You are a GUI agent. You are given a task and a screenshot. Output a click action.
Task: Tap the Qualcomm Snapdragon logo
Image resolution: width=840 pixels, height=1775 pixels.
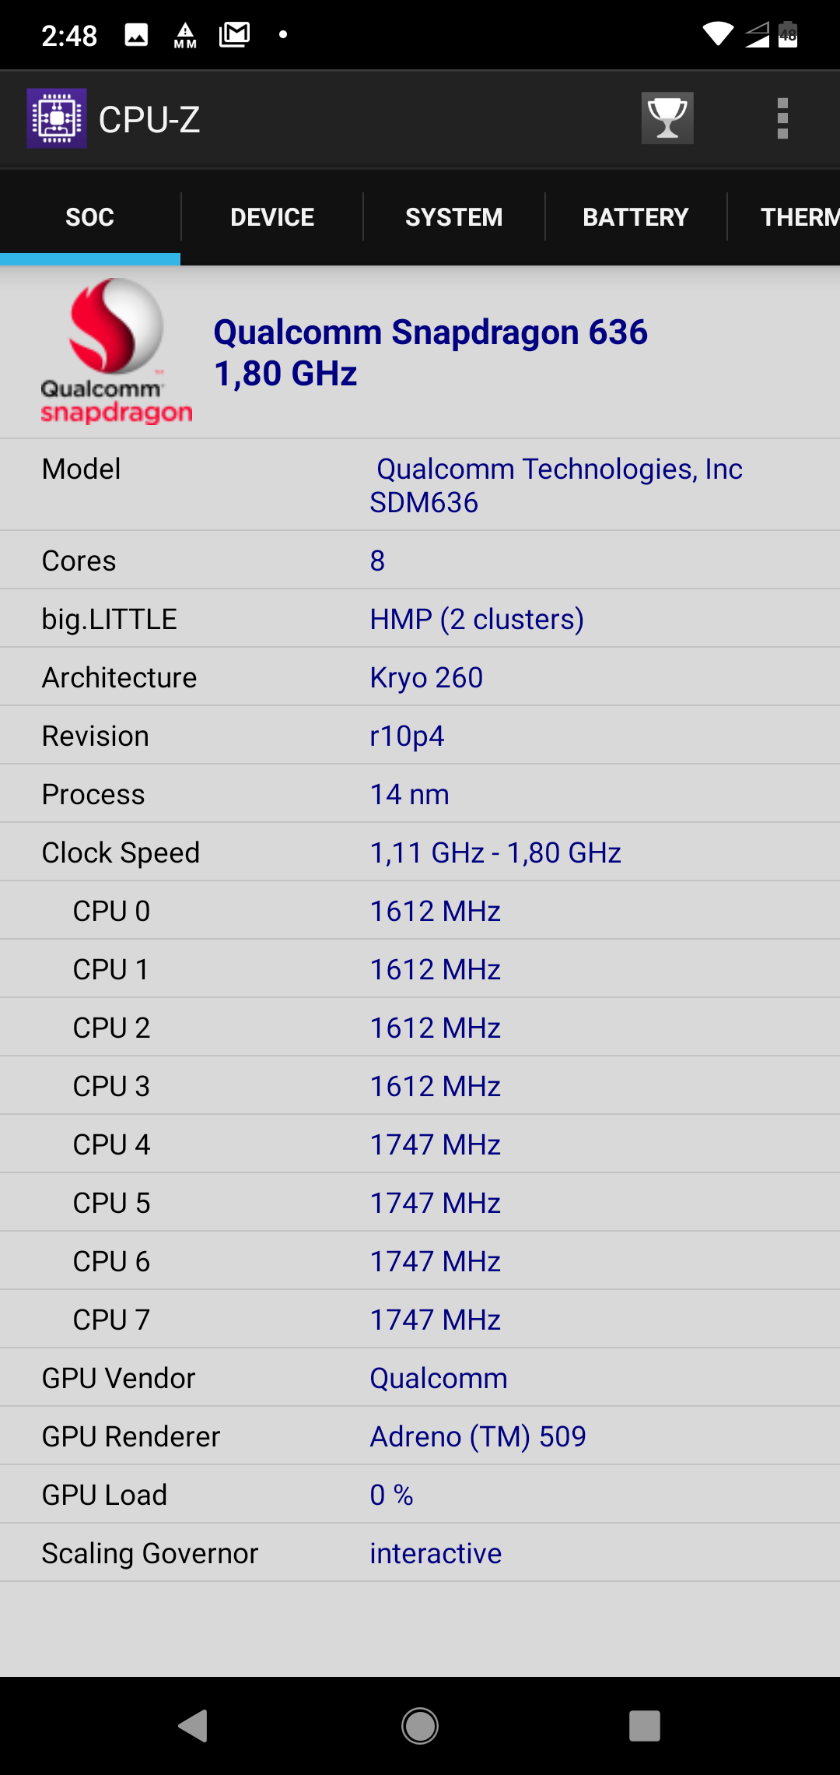point(115,351)
